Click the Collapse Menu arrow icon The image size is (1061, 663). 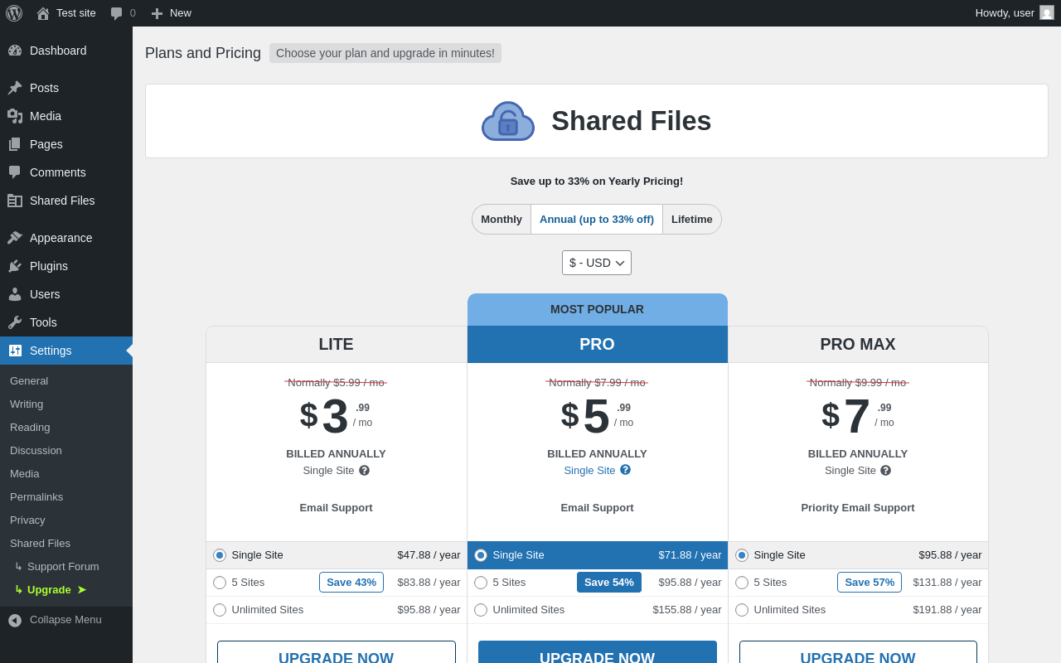tap(15, 620)
